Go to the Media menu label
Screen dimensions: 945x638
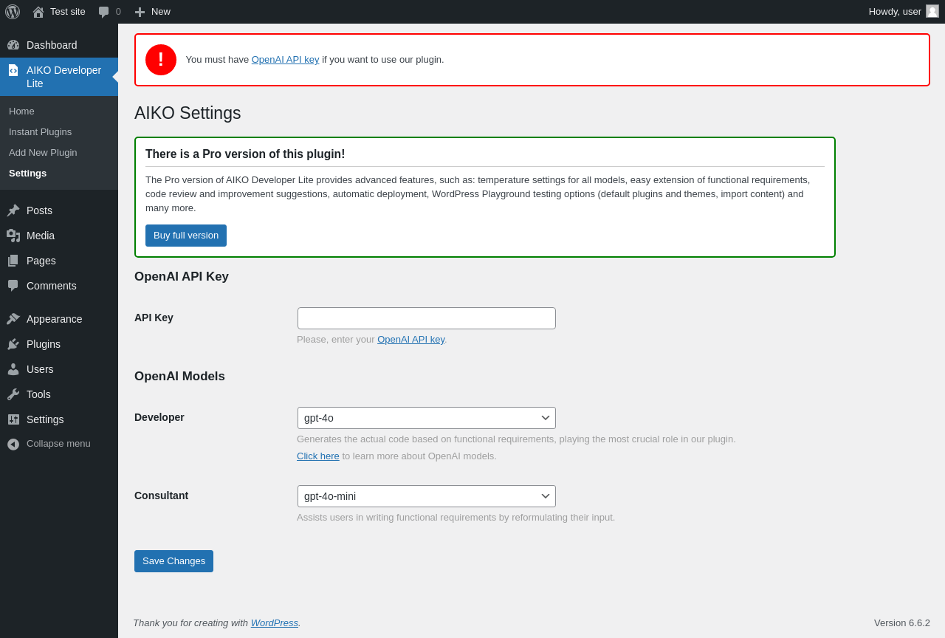tap(41, 236)
